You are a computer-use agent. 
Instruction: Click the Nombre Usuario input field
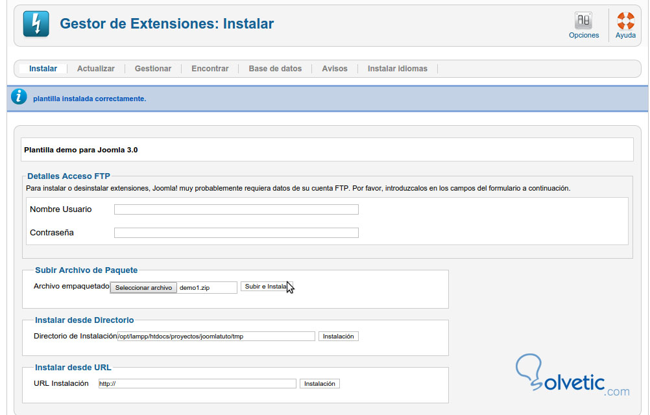(x=236, y=209)
